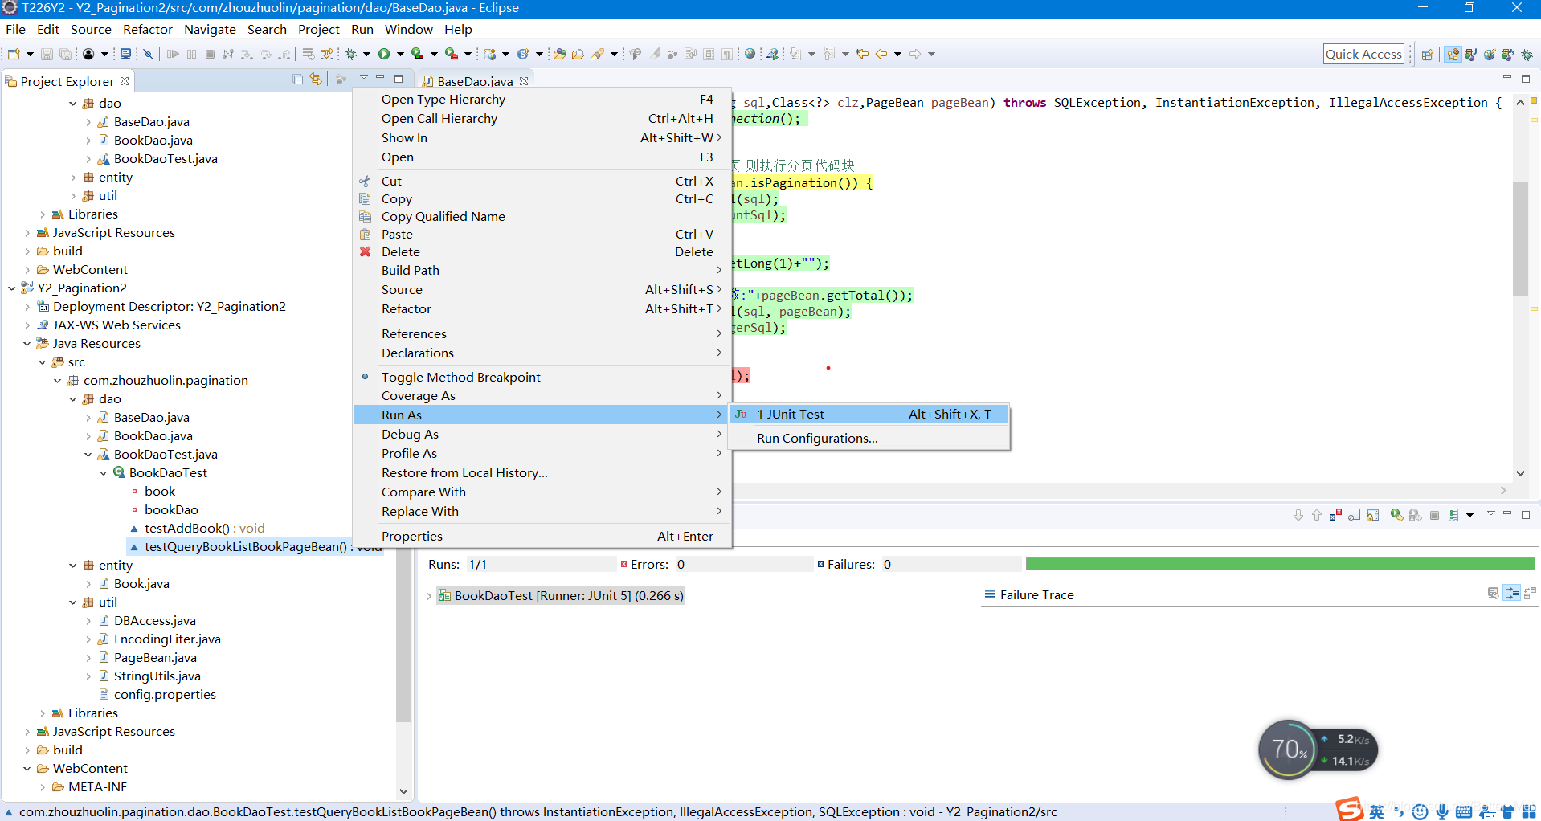This screenshot has width=1541, height=821.
Task: Close the BaseDao.java editor tab
Action: 524,81
